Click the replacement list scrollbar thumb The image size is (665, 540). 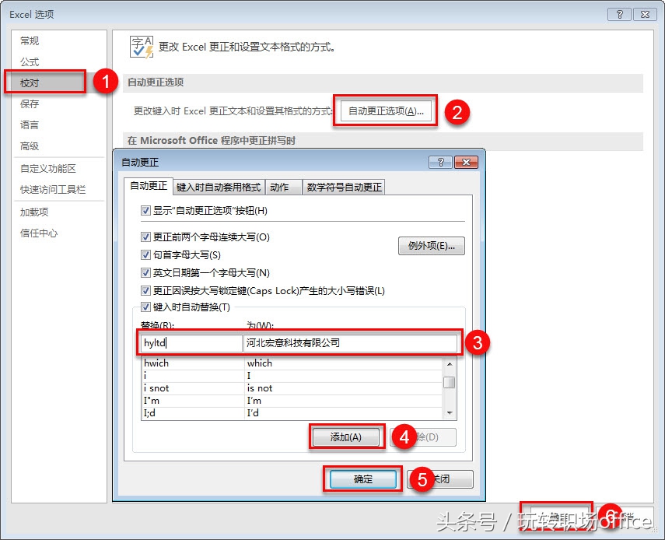pyautogui.click(x=450, y=382)
